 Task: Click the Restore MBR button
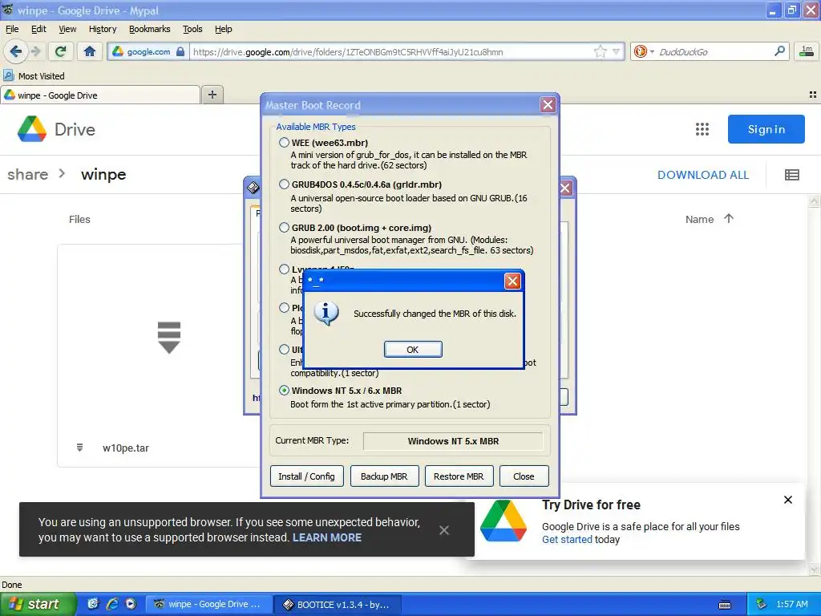tap(459, 476)
